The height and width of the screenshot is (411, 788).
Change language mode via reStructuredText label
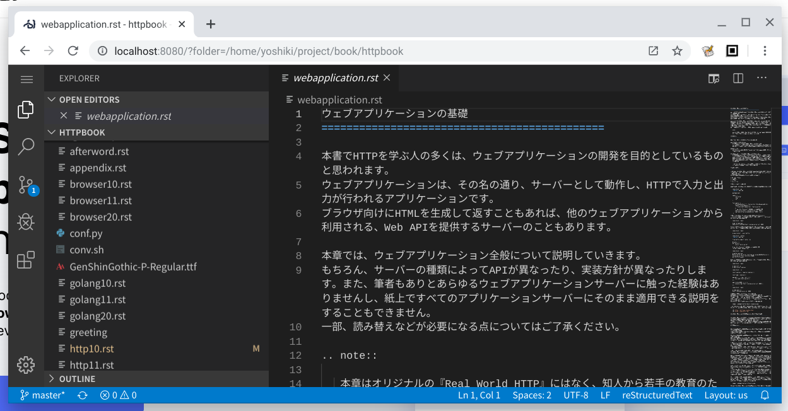tap(657, 395)
